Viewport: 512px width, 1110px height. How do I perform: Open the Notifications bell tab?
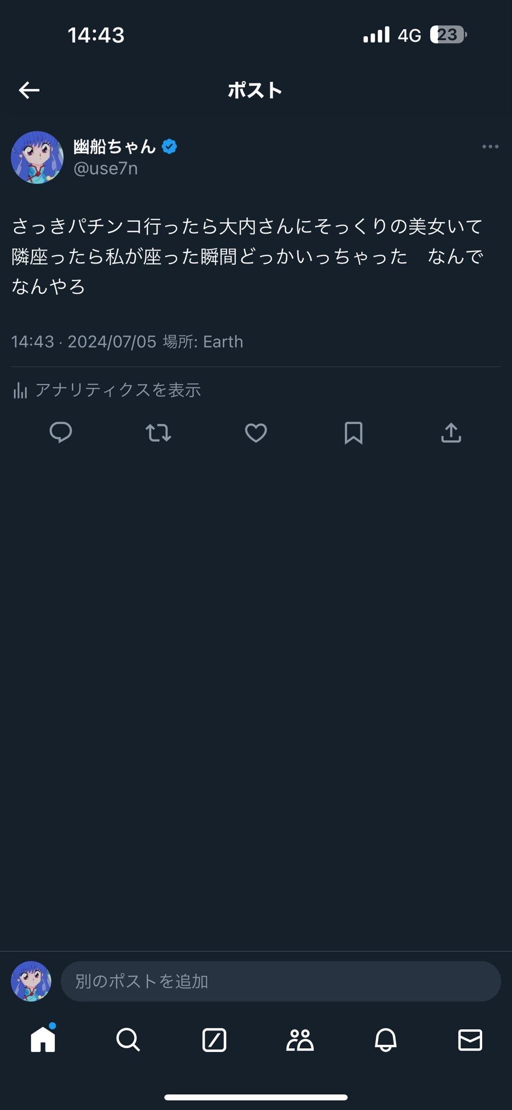pos(385,1040)
